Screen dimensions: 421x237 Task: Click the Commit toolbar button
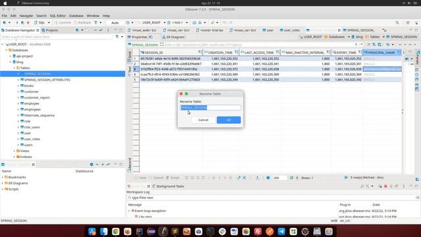(62, 22)
